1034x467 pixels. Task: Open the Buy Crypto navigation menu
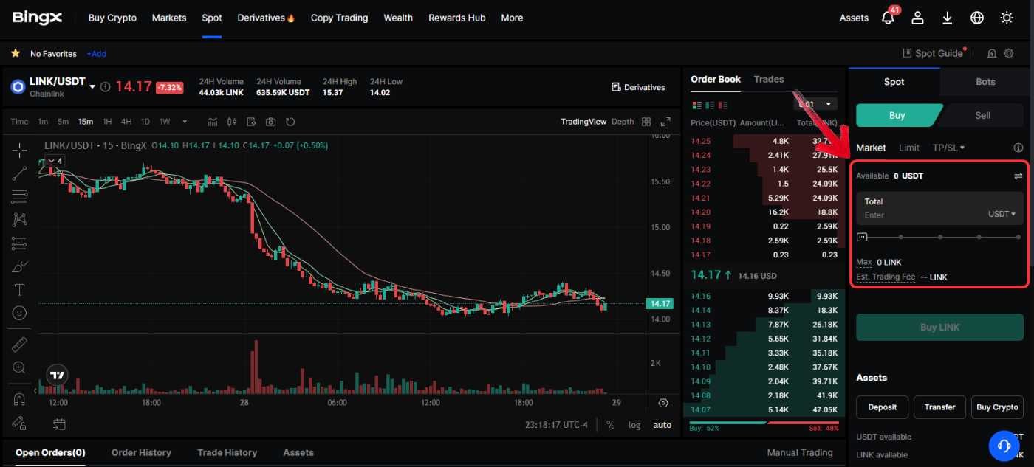click(x=112, y=18)
